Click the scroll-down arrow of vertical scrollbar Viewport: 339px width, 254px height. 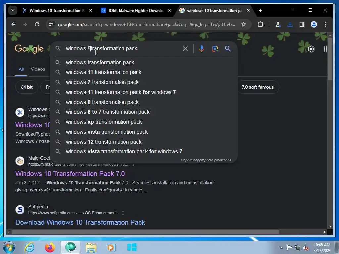pyautogui.click(x=330, y=226)
